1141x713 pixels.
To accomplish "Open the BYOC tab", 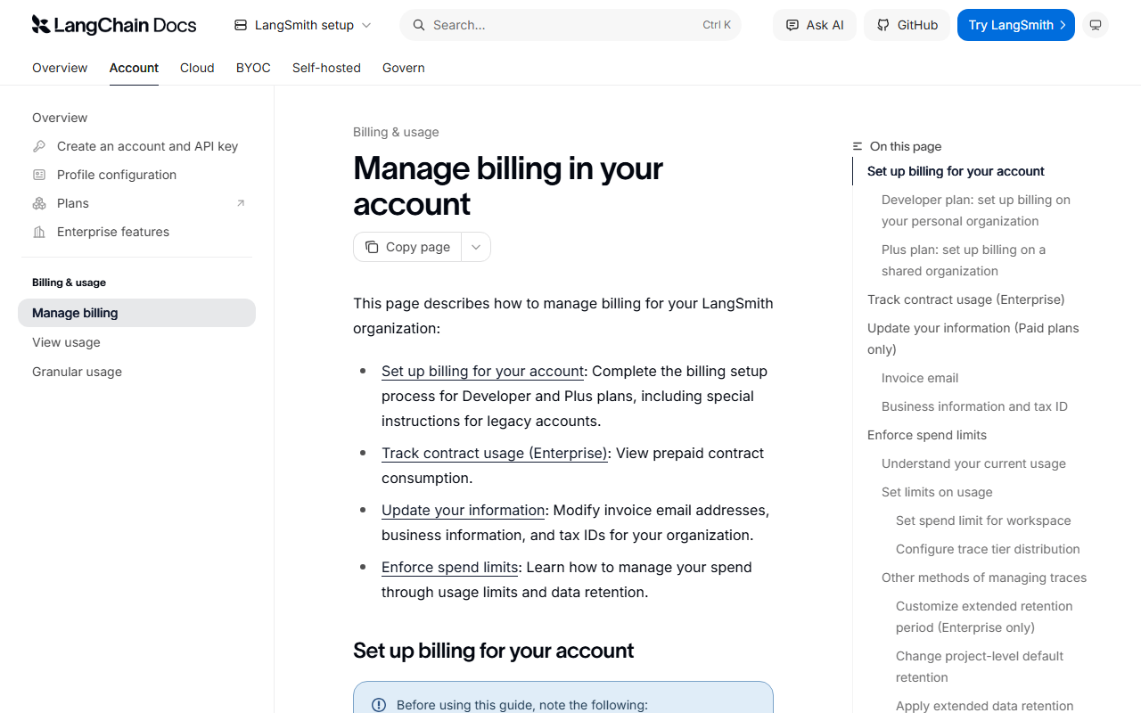I will 253,68.
